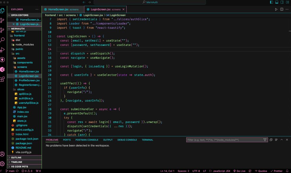Toggle view as table or tree in Problems
The height and width of the screenshot is (173, 291).
pyautogui.click(x=276, y=140)
